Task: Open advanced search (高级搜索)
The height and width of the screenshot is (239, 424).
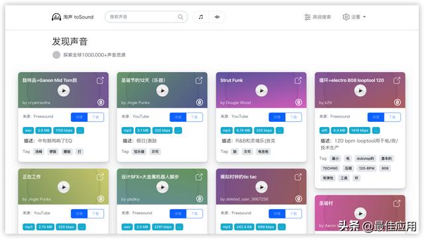Action: [317, 17]
